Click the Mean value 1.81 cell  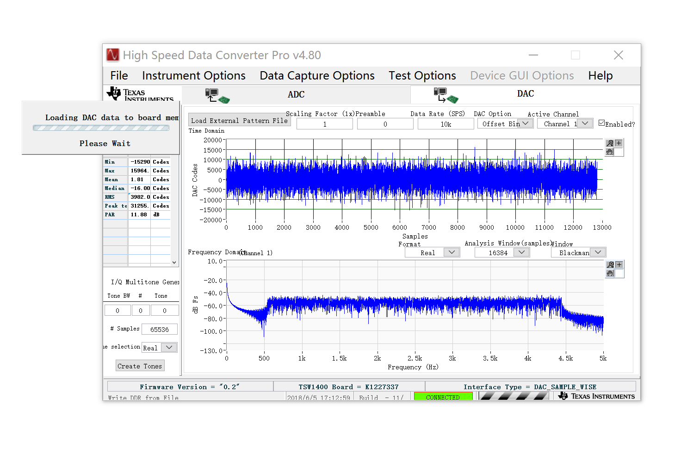coord(140,179)
